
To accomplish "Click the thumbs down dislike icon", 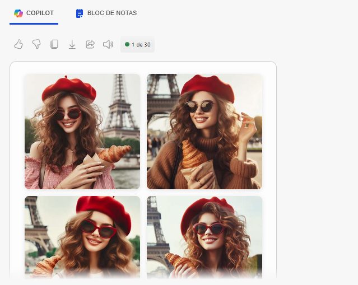I will pyautogui.click(x=36, y=44).
